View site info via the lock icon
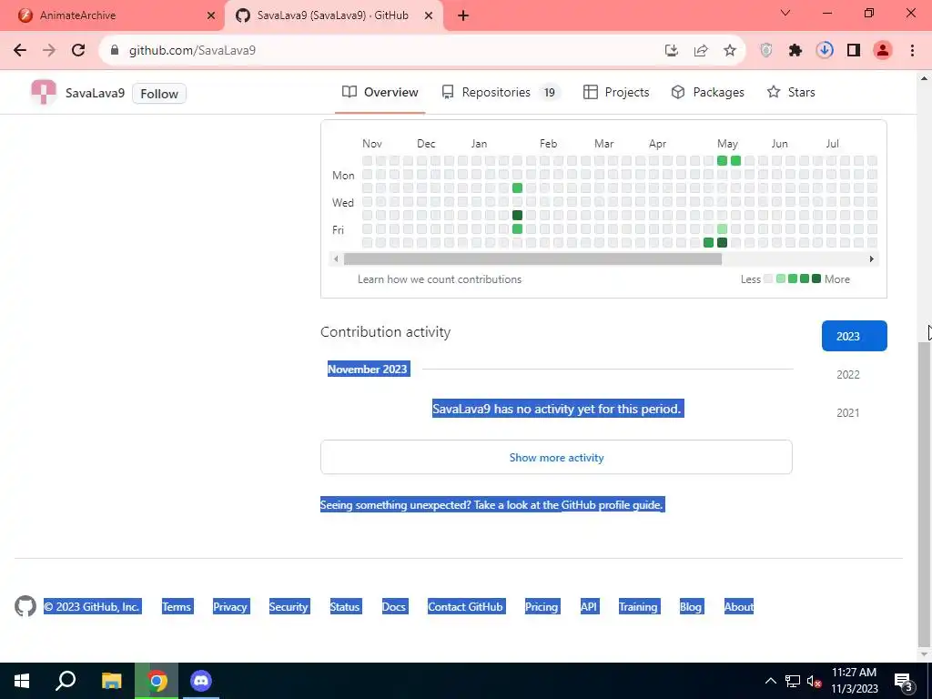932x699 pixels. pyautogui.click(x=115, y=51)
